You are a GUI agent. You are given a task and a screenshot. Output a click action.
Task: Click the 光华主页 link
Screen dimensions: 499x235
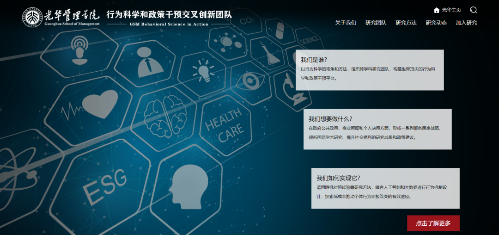tap(451, 10)
